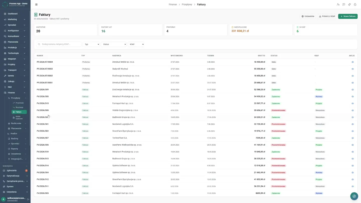Click the Nowa faktura button

pos(348,16)
